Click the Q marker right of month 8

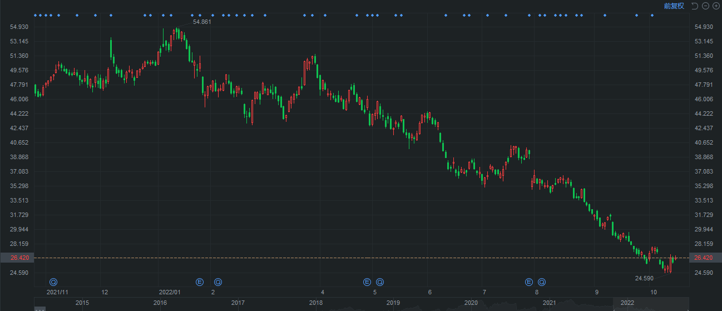pyautogui.click(x=542, y=282)
